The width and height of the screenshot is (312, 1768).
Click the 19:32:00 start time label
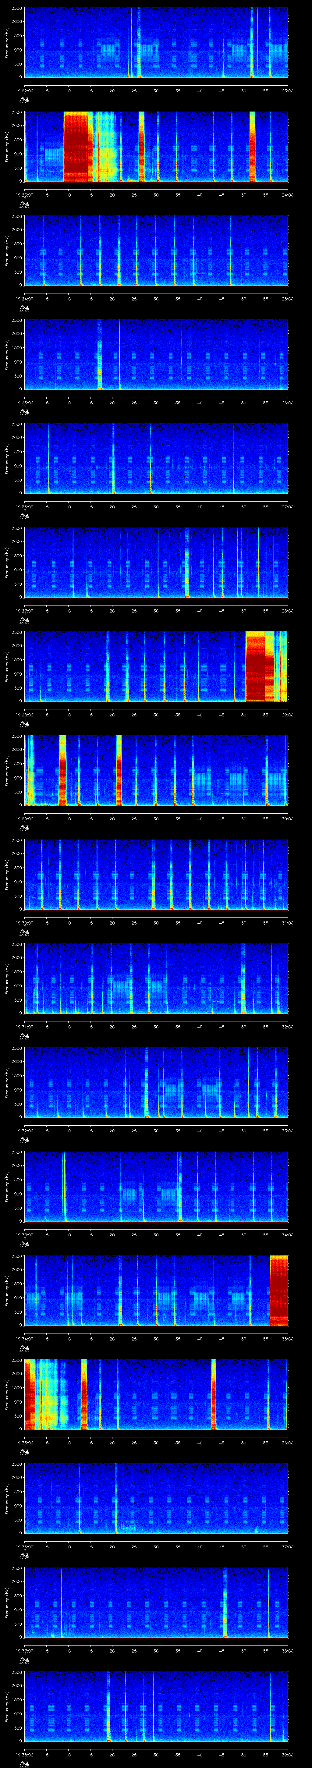[x=24, y=1131]
